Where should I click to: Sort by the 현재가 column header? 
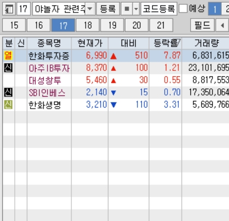(90, 43)
